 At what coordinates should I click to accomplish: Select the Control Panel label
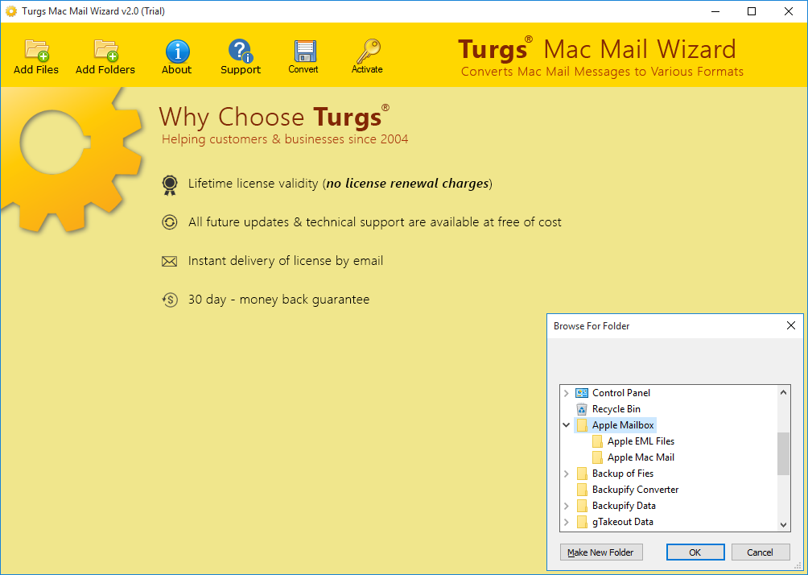621,393
